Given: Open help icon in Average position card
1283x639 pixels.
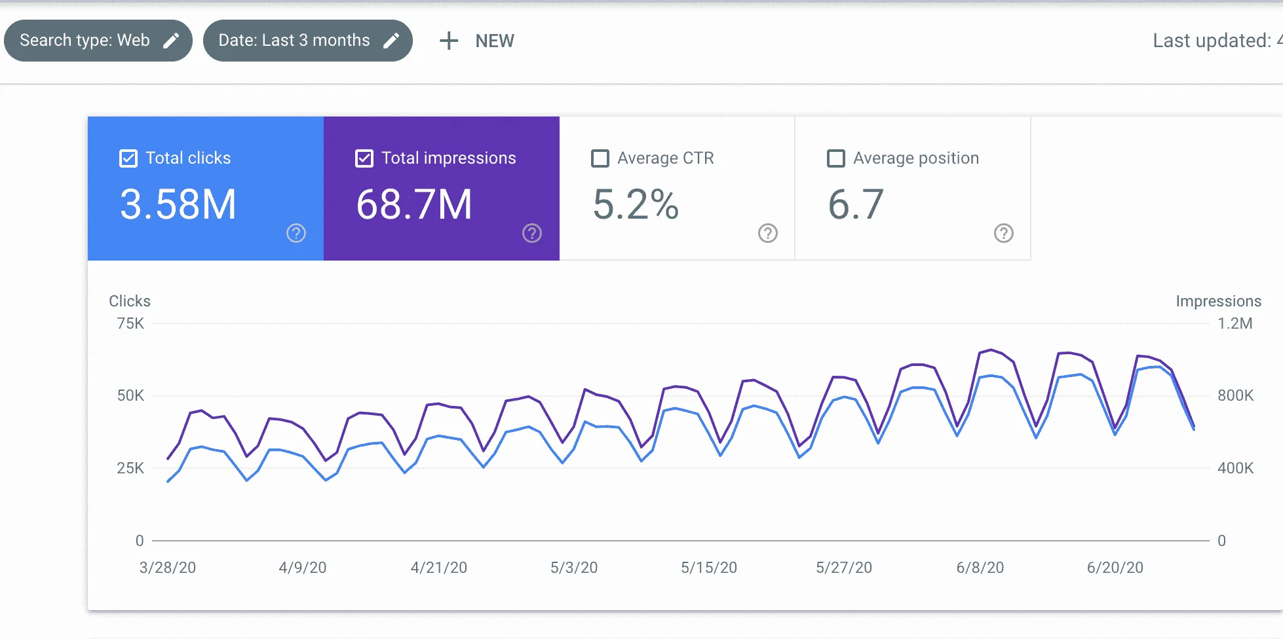Looking at the screenshot, I should point(1004,233).
